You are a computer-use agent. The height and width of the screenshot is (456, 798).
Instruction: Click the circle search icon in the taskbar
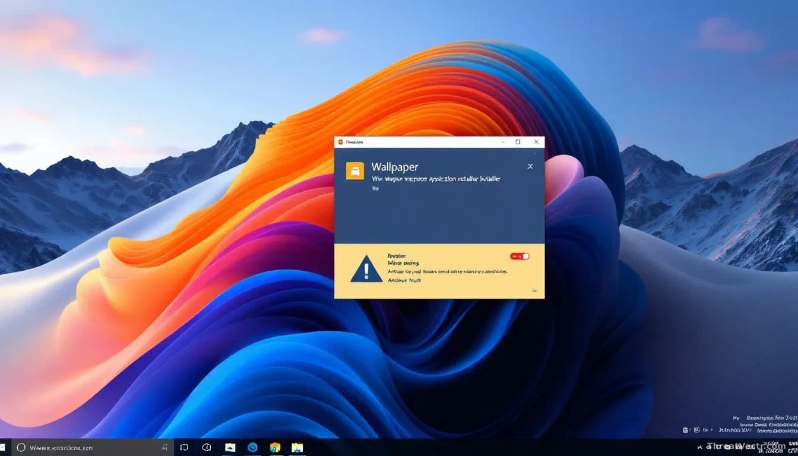21,447
